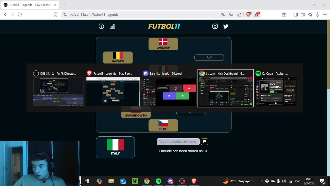
Task: Click the HAZARD player card
Action: point(118,58)
